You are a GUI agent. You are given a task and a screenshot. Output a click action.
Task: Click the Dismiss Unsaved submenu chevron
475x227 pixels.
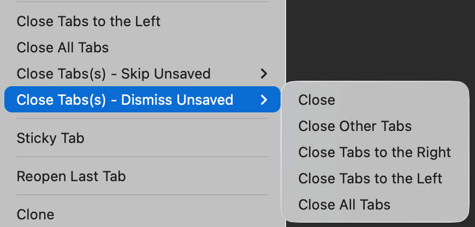pos(264,100)
